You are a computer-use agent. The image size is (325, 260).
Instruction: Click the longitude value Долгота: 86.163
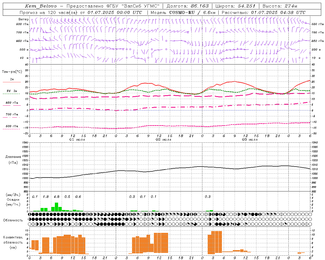point(187,6)
